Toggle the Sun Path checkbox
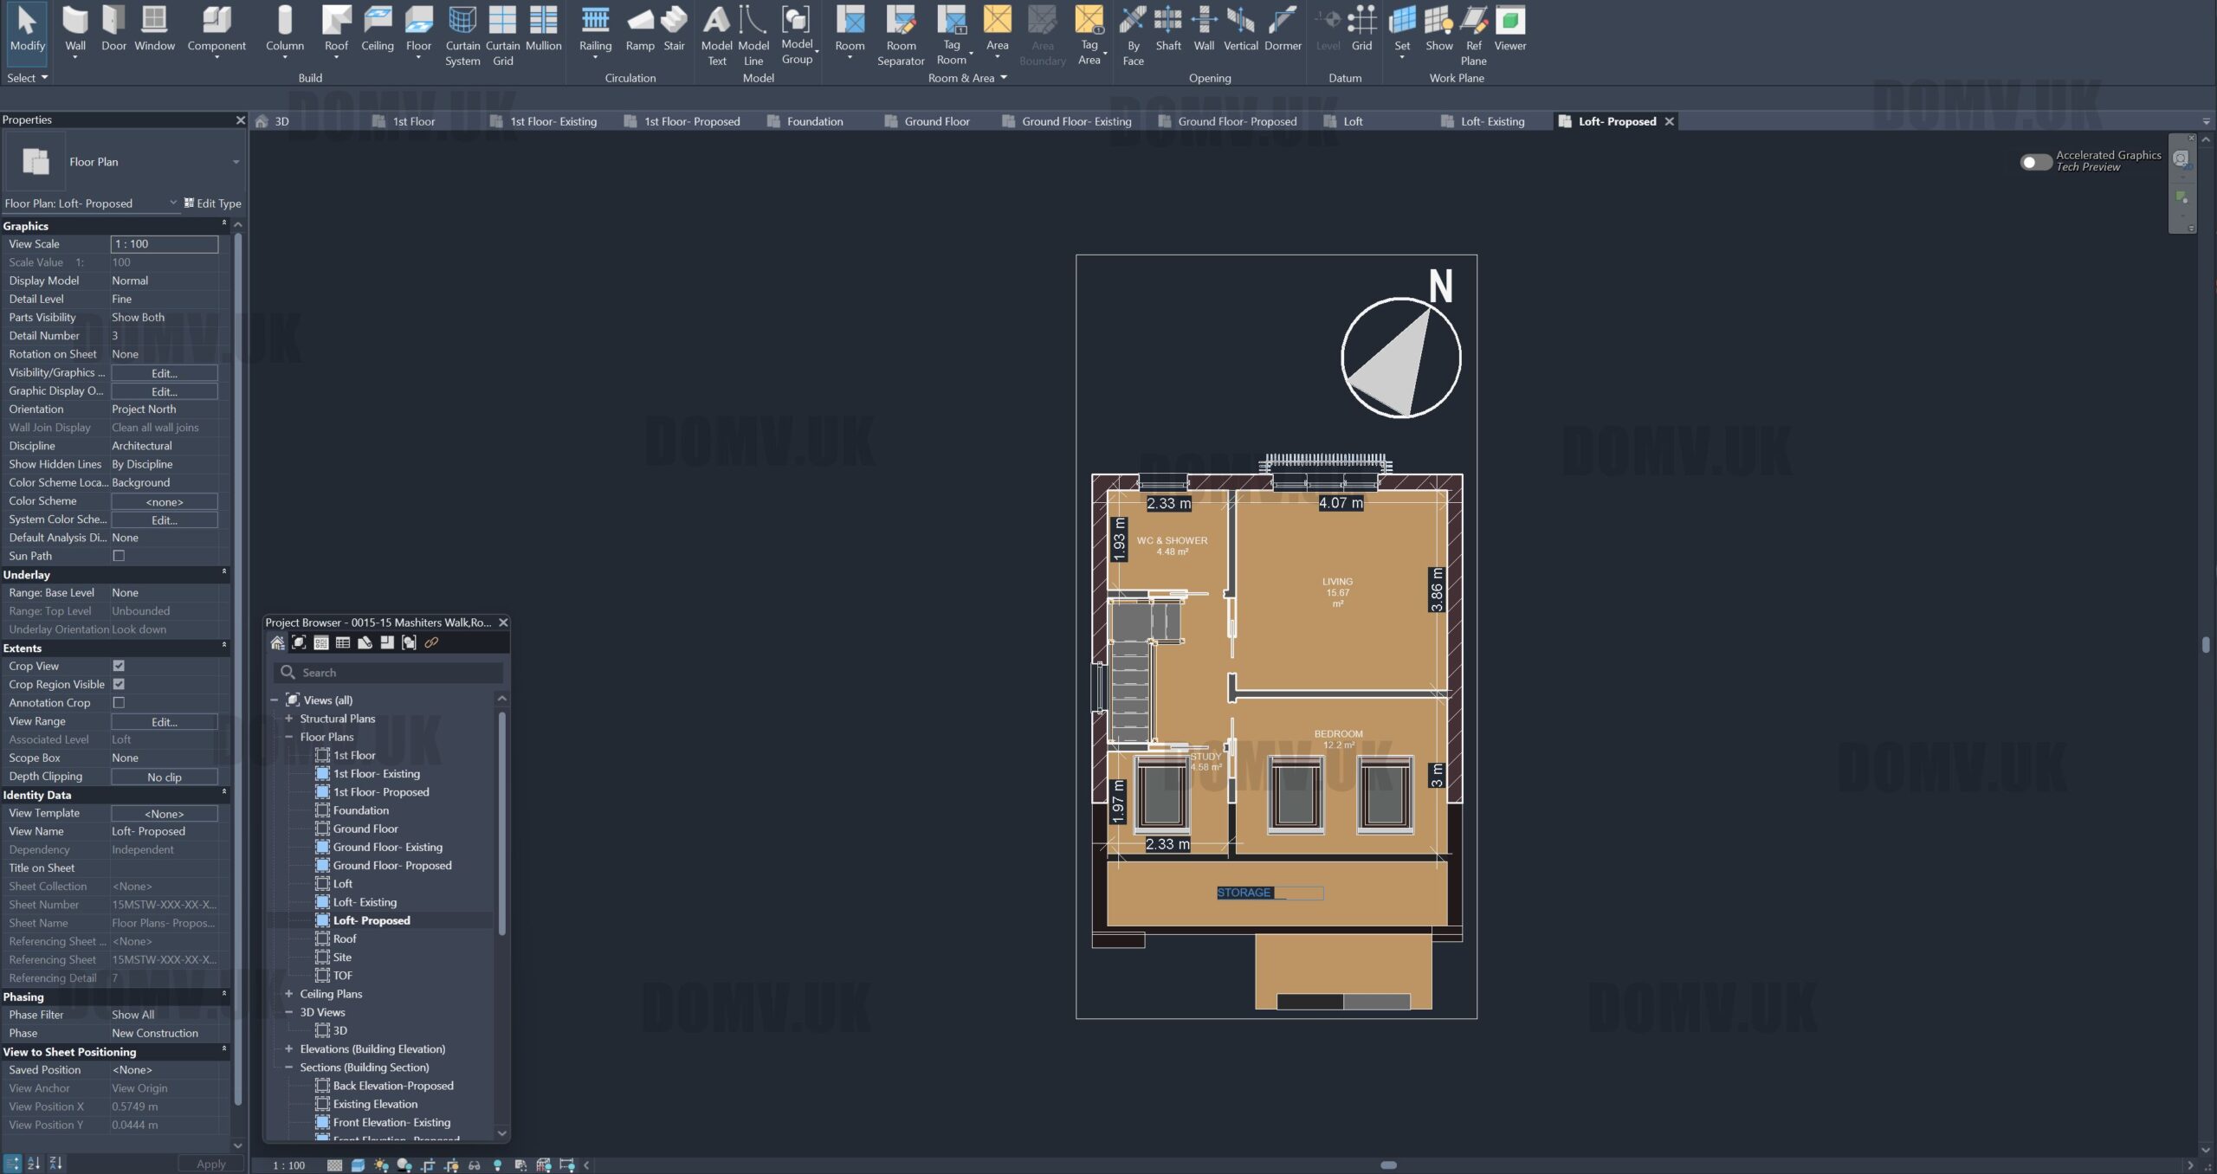The height and width of the screenshot is (1174, 2217). (x=119, y=556)
